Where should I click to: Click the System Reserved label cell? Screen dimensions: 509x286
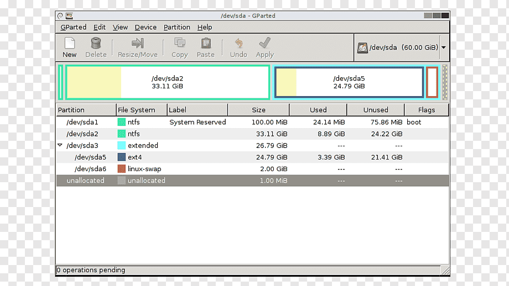(198, 122)
